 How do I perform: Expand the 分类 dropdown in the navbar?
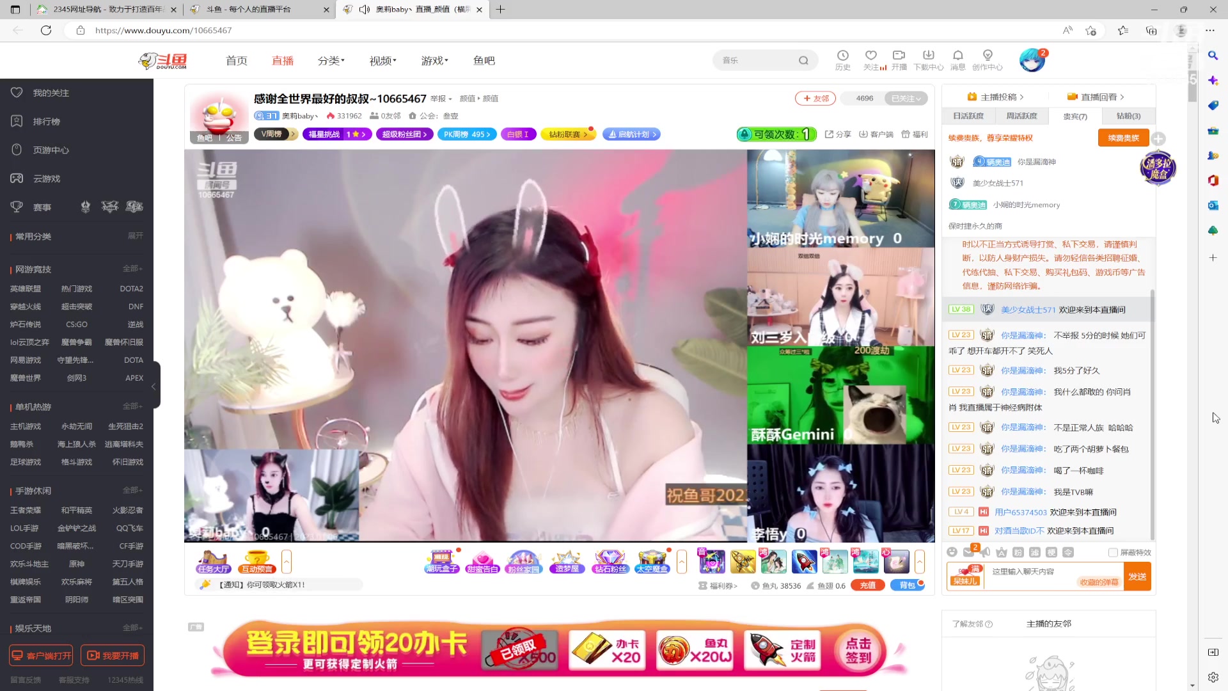tap(331, 60)
